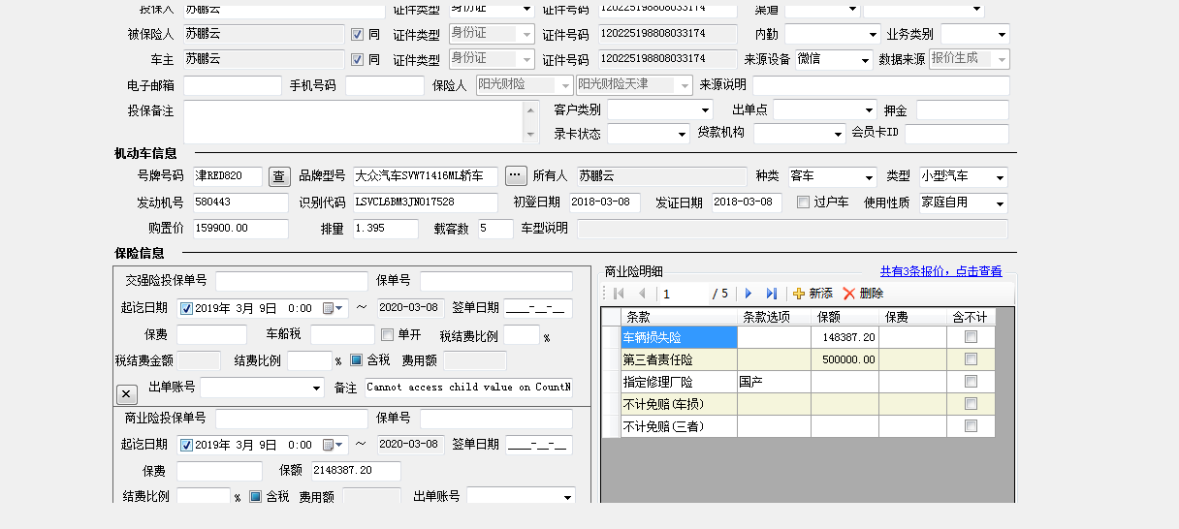Screen dimensions: 1179x529
Task: Open the 录卡状态 dropdown
Action: point(680,133)
